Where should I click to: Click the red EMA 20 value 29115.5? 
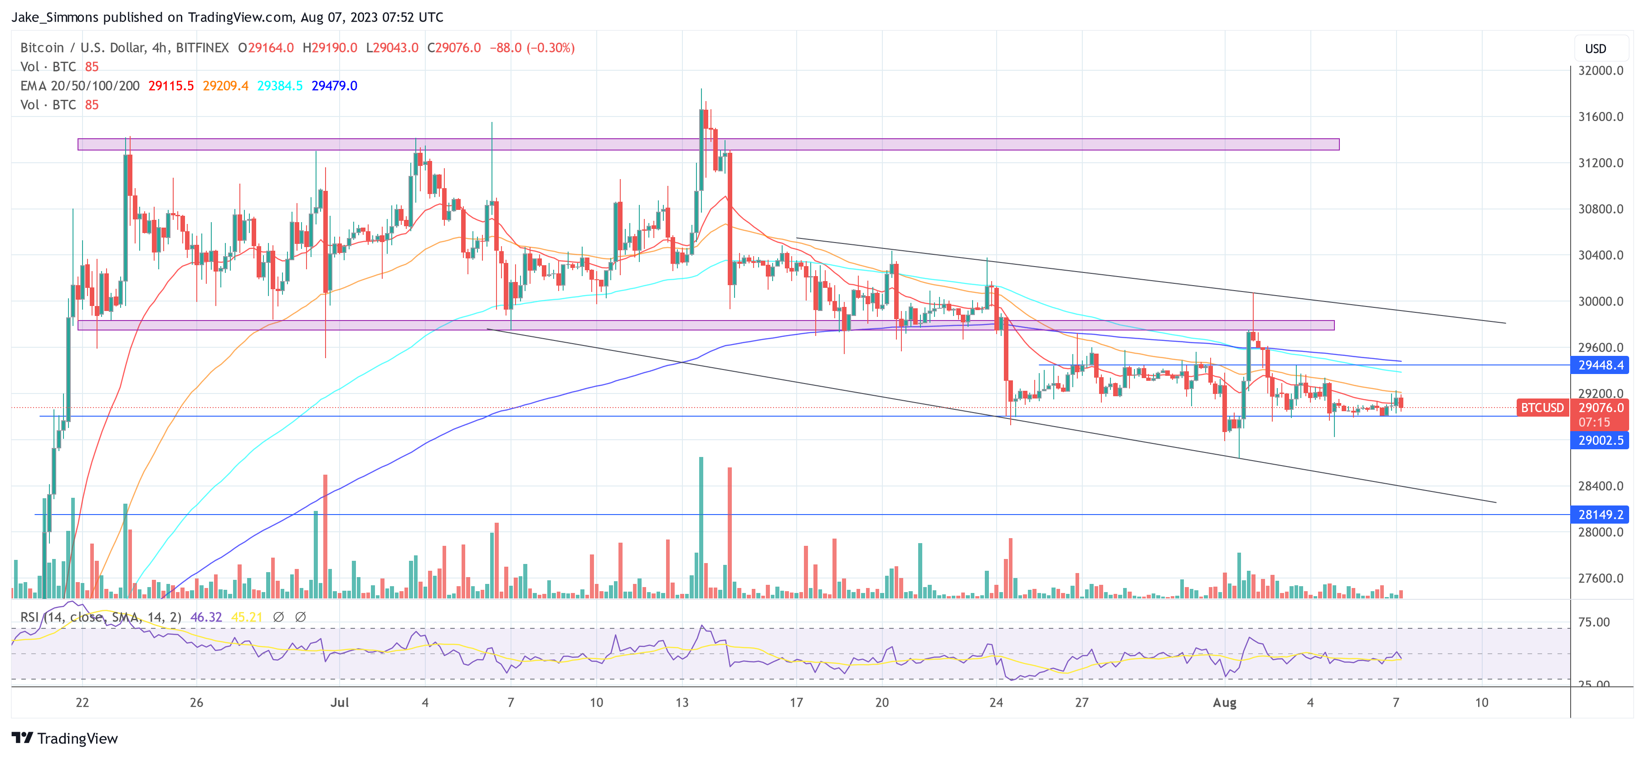pyautogui.click(x=171, y=86)
